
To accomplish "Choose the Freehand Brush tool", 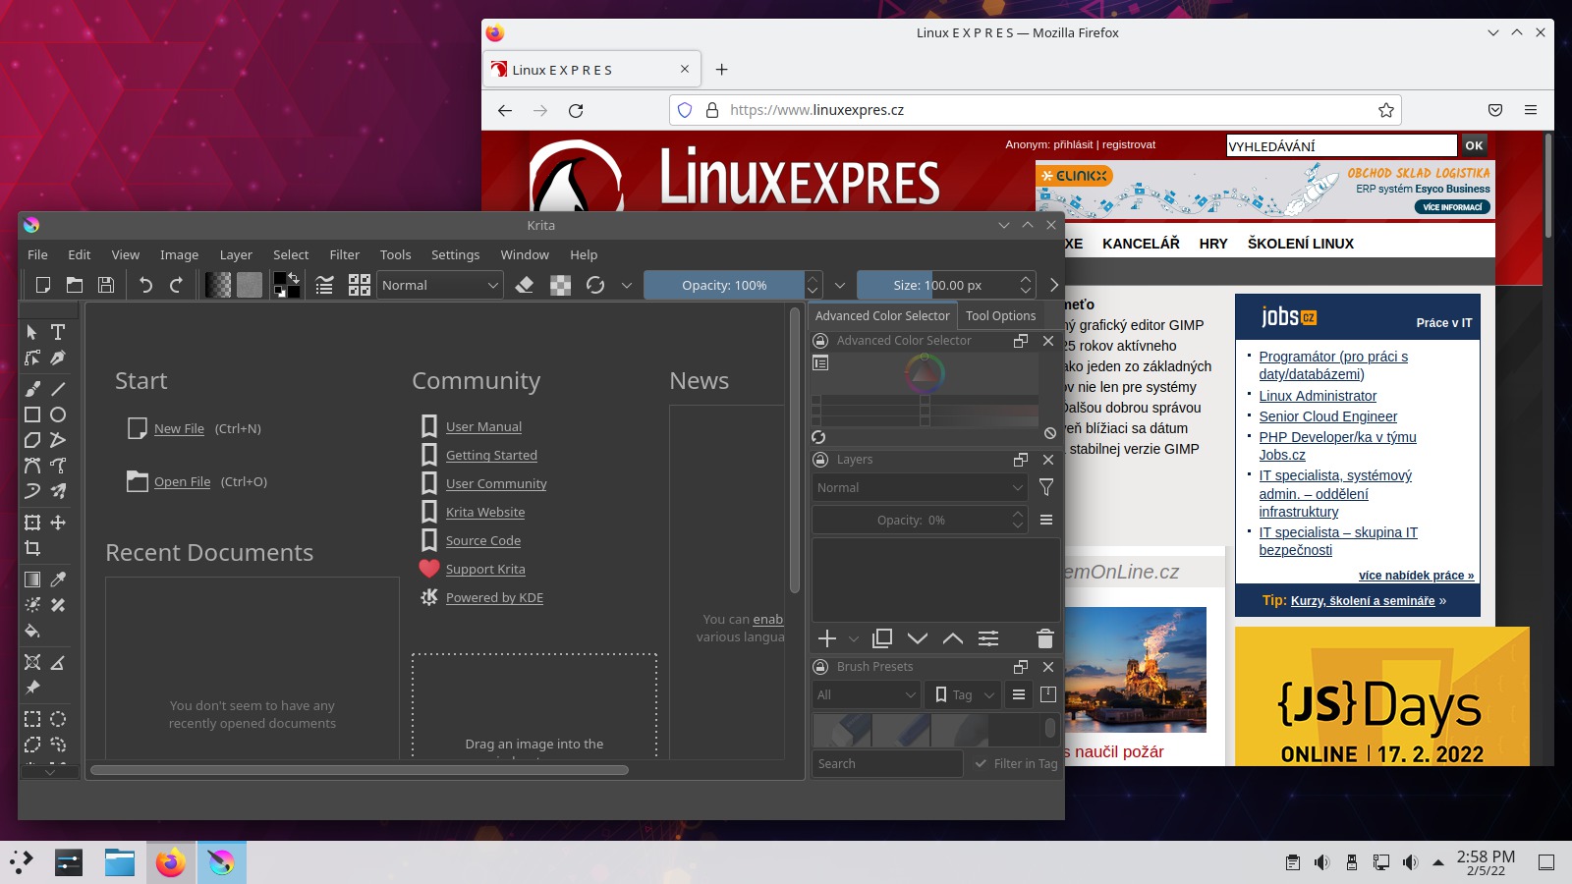I will coord(32,389).
